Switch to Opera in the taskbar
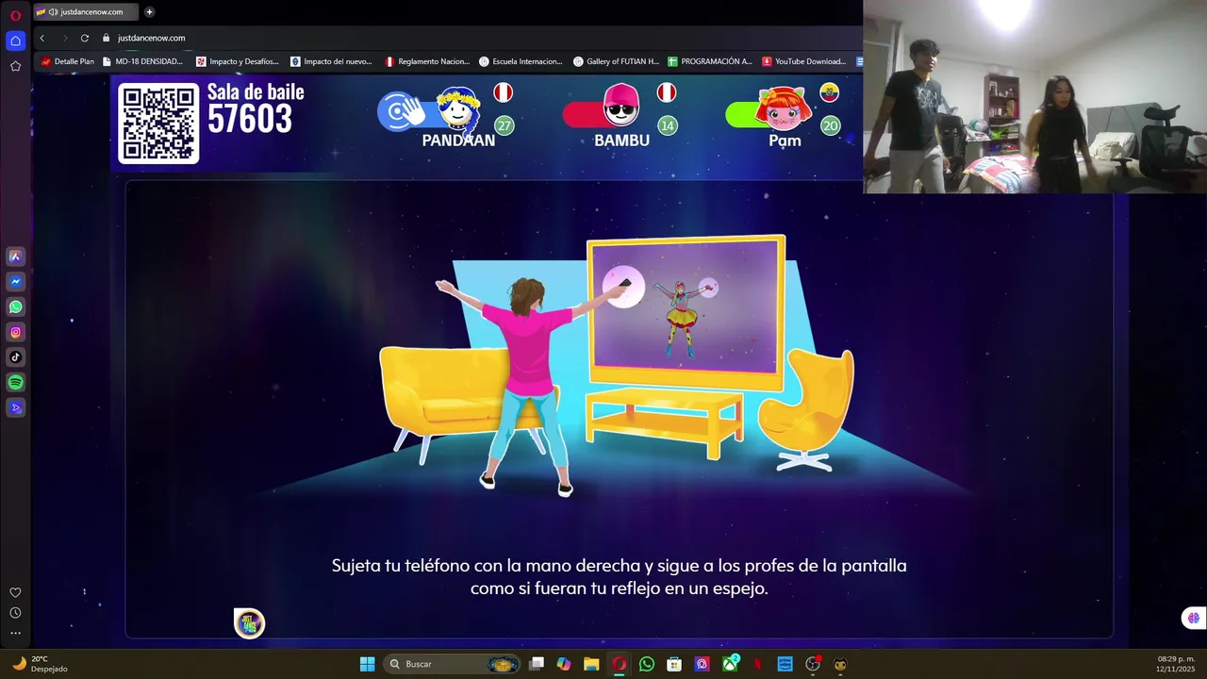Image resolution: width=1207 pixels, height=679 pixels. pyautogui.click(x=619, y=664)
